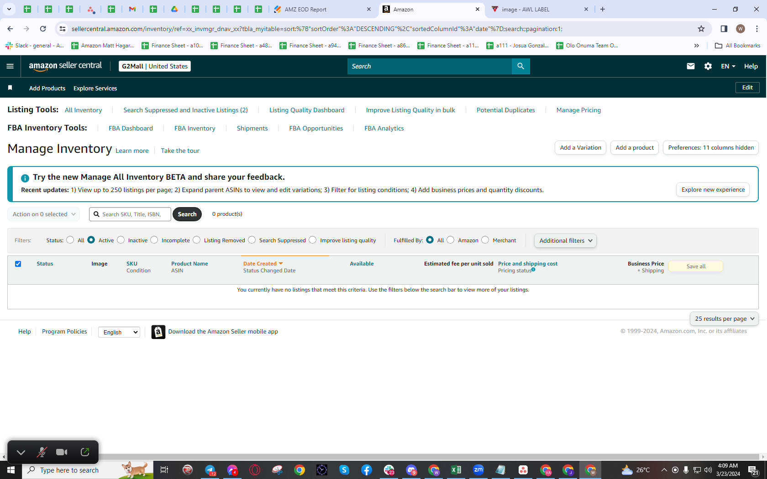This screenshot has height=479, width=767.
Task: Click the Add a product button
Action: pyautogui.click(x=635, y=148)
